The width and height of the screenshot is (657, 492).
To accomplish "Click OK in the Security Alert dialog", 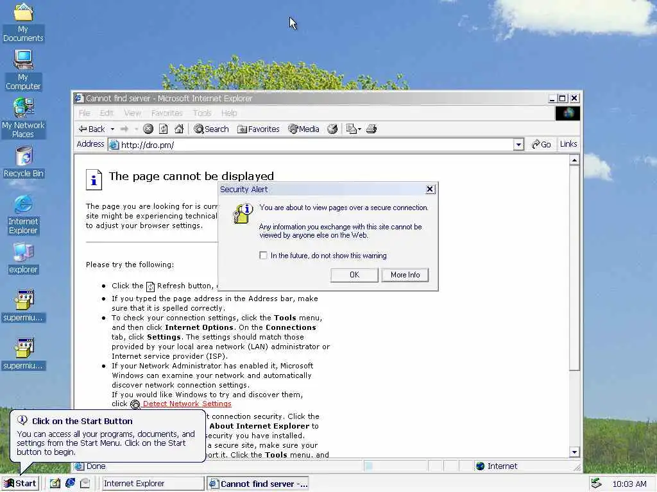I will pyautogui.click(x=354, y=275).
